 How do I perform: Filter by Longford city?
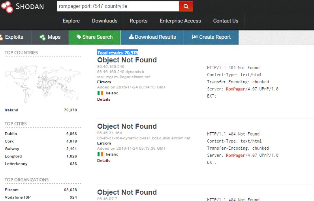[x=13, y=156]
